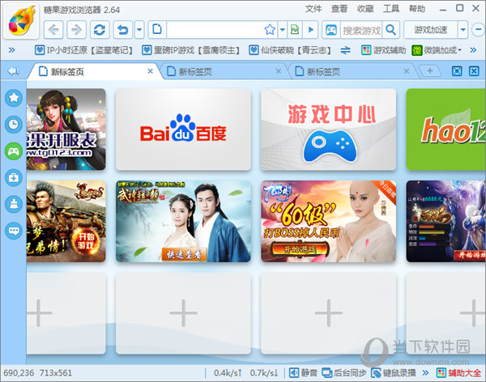This screenshot has height=382, width=486.
Task: Click the browser back arrow button
Action: tap(53, 30)
